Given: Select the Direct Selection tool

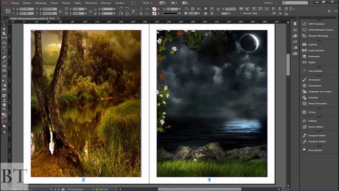Looking at the screenshot, I should (4, 29).
